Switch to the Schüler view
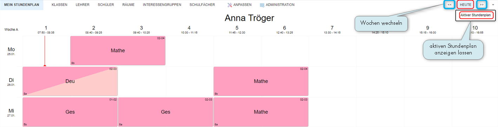The image size is (498, 127). (x=106, y=5)
